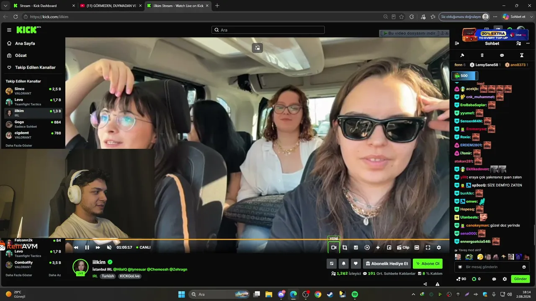Click the KICKGoLive tag
This screenshot has height=301, width=536.
tap(129, 276)
